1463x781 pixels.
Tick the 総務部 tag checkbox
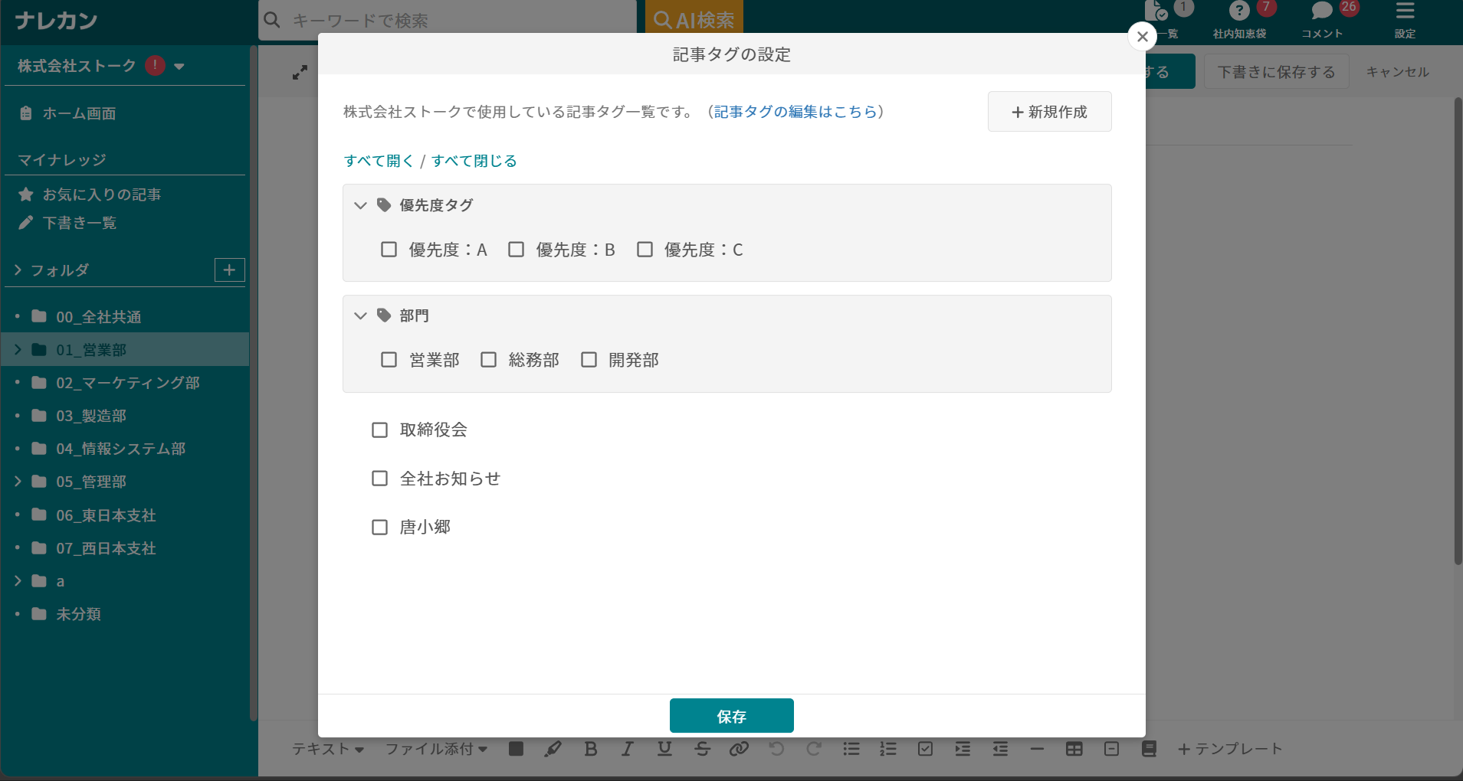488,360
